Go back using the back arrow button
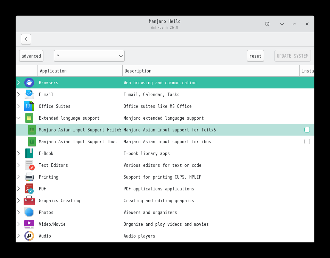Image resolution: width=330 pixels, height=258 pixels. coord(26,39)
